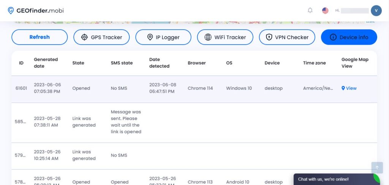Click the 'Generated date' column header

point(46,63)
